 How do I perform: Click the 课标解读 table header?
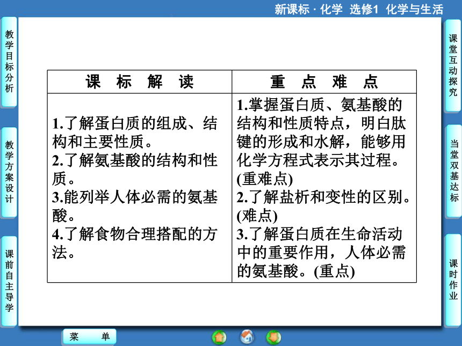click(x=140, y=82)
